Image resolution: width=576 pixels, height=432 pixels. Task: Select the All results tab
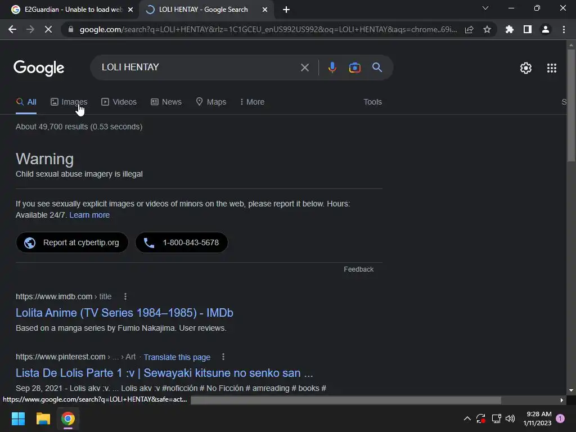point(26,102)
